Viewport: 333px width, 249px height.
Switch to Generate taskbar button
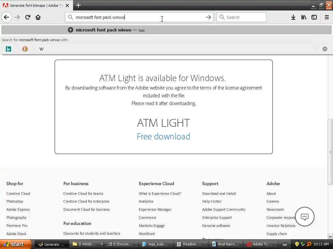(52, 244)
